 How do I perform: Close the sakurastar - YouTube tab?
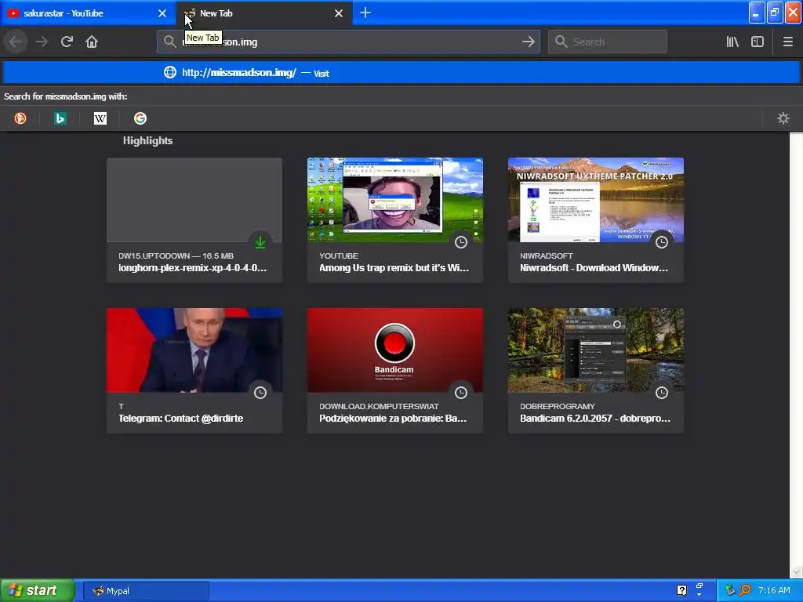[x=162, y=13]
